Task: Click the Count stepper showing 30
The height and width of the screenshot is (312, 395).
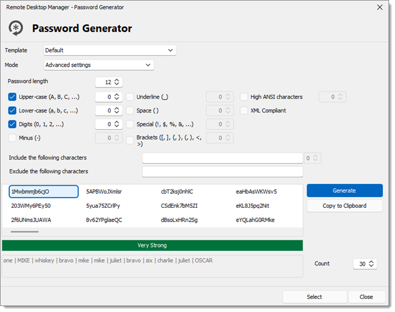Action: tap(365, 264)
